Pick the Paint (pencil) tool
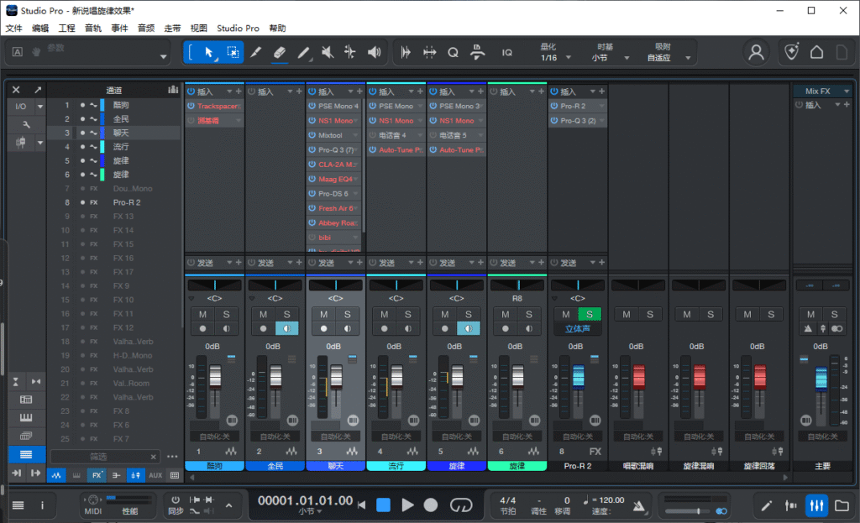This screenshot has width=860, height=523. (302, 53)
